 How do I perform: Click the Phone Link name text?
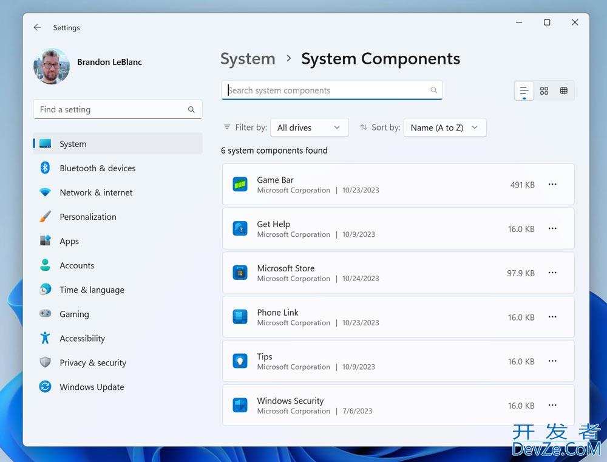pyautogui.click(x=277, y=313)
